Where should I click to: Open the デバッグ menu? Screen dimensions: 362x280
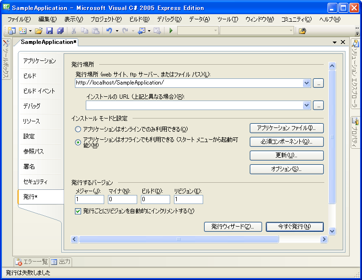pyautogui.click(x=169, y=19)
